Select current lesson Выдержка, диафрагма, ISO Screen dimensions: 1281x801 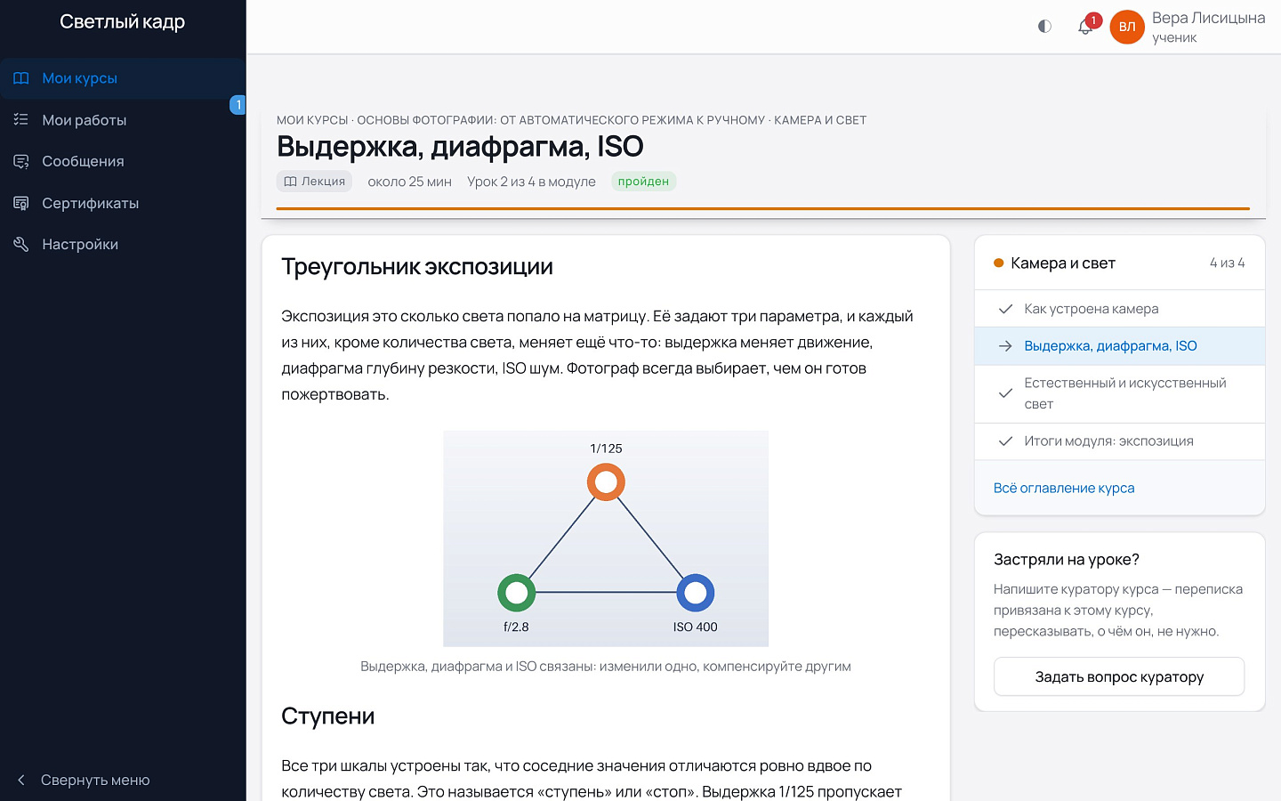click(1120, 346)
